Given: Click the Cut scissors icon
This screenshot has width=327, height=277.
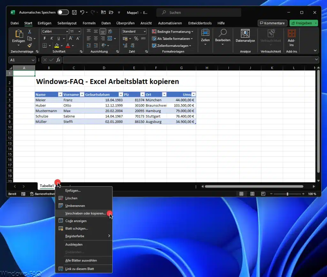Looking at the screenshot, I should coord(30,32).
